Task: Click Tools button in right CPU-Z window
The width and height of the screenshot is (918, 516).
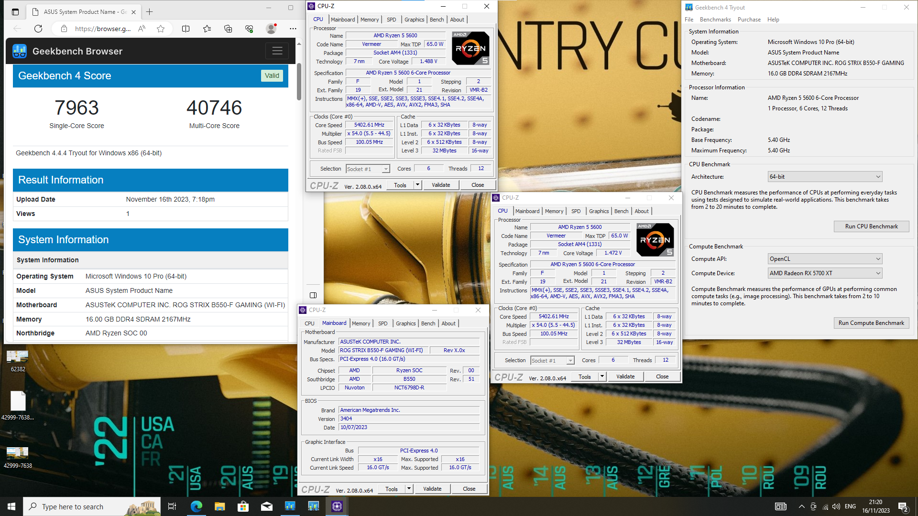Action: (x=585, y=376)
